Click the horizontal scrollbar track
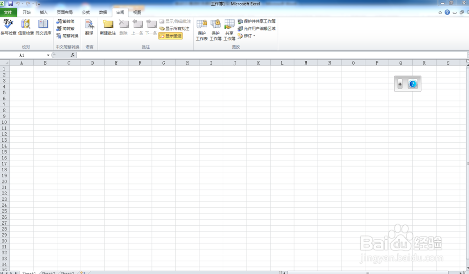469x274 pixels. [368, 273]
